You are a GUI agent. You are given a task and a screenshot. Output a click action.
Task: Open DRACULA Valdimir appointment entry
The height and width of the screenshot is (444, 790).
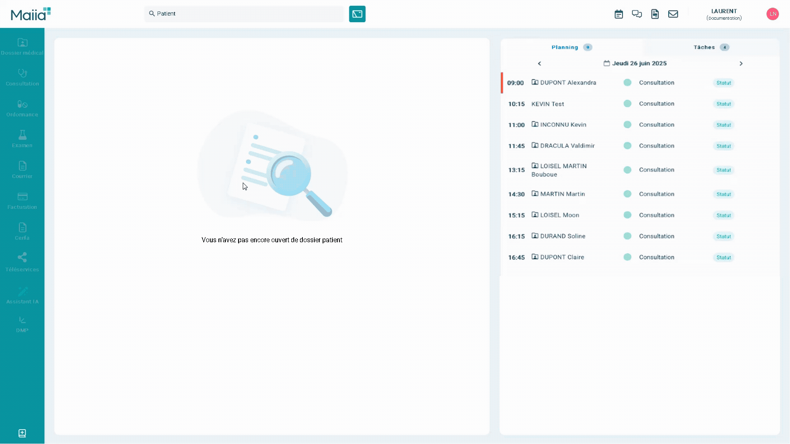pos(567,146)
